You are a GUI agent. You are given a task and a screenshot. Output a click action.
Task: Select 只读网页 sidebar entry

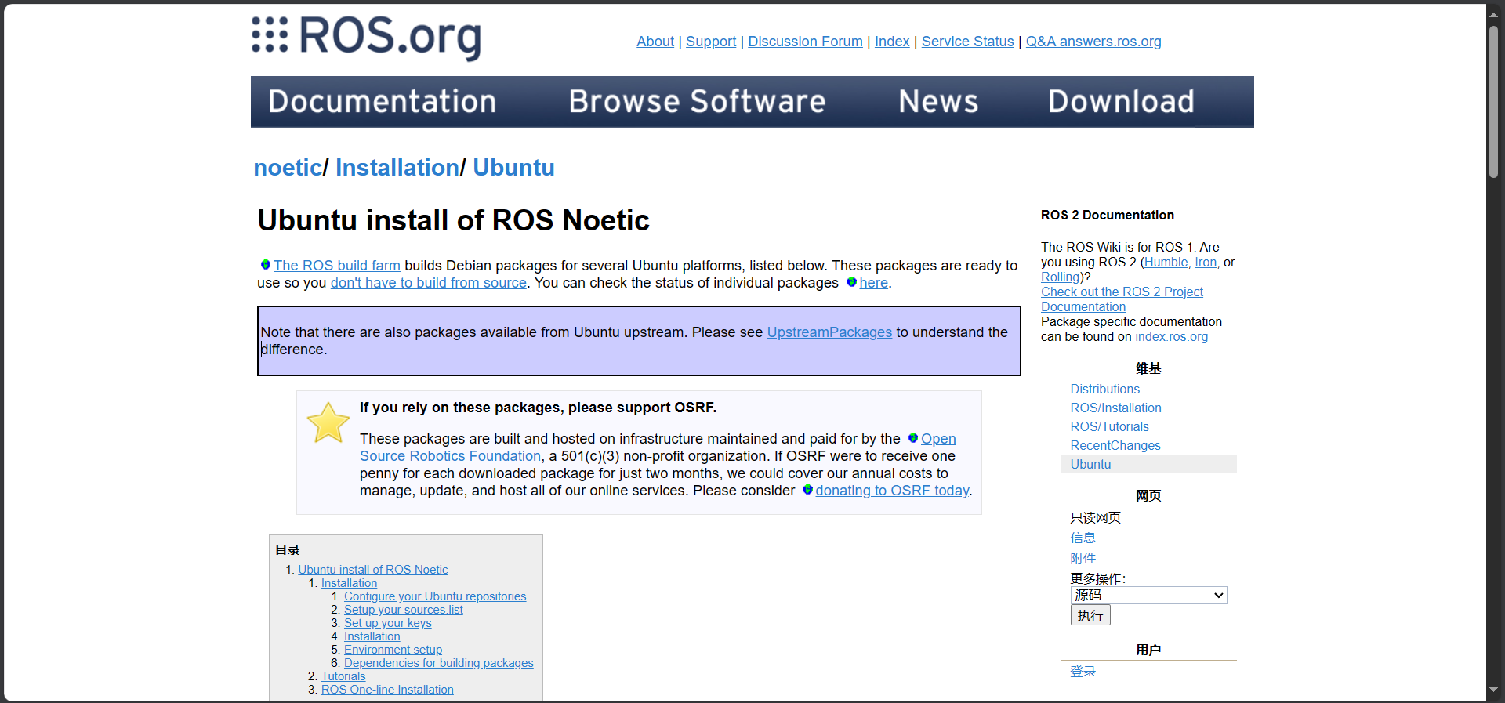point(1096,517)
